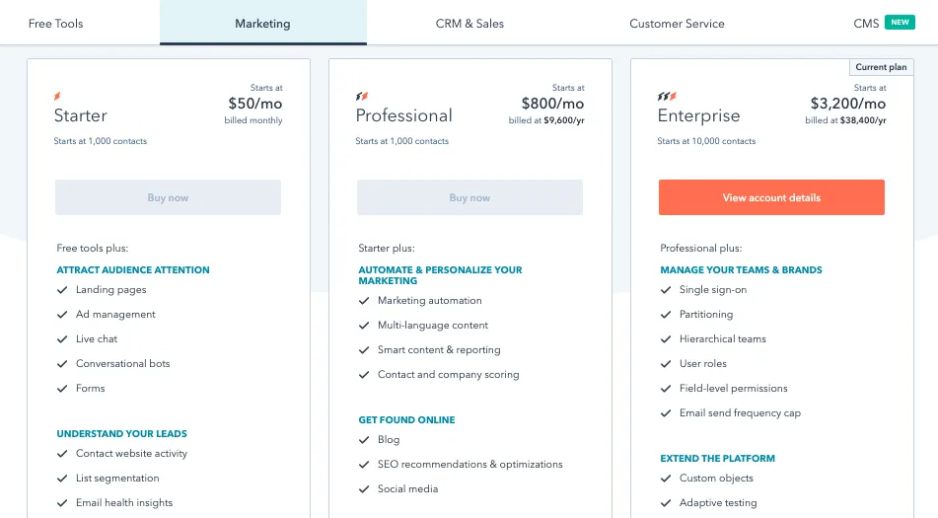Click the checkmark beside Multi-language content

pyautogui.click(x=364, y=325)
